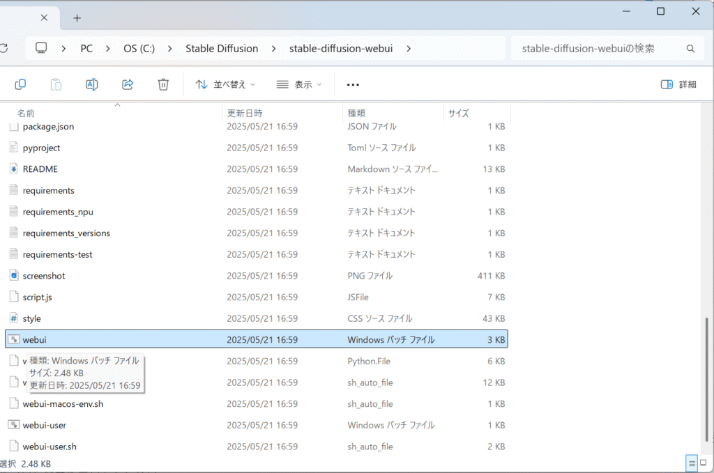Click the Share icon in toolbar
Viewport: 714px width, 473px height.
click(x=128, y=84)
